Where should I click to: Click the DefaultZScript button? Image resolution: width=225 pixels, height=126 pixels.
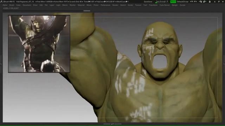click(x=182, y=1)
